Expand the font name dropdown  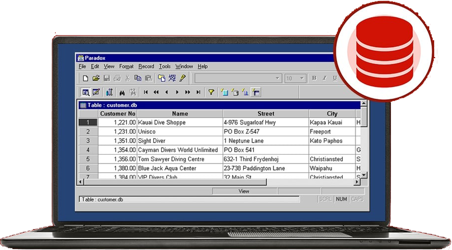pyautogui.click(x=278, y=78)
